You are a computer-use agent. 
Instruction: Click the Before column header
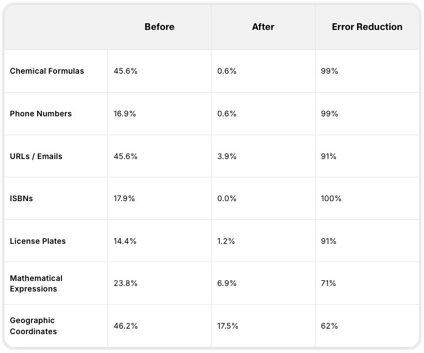coord(159,27)
